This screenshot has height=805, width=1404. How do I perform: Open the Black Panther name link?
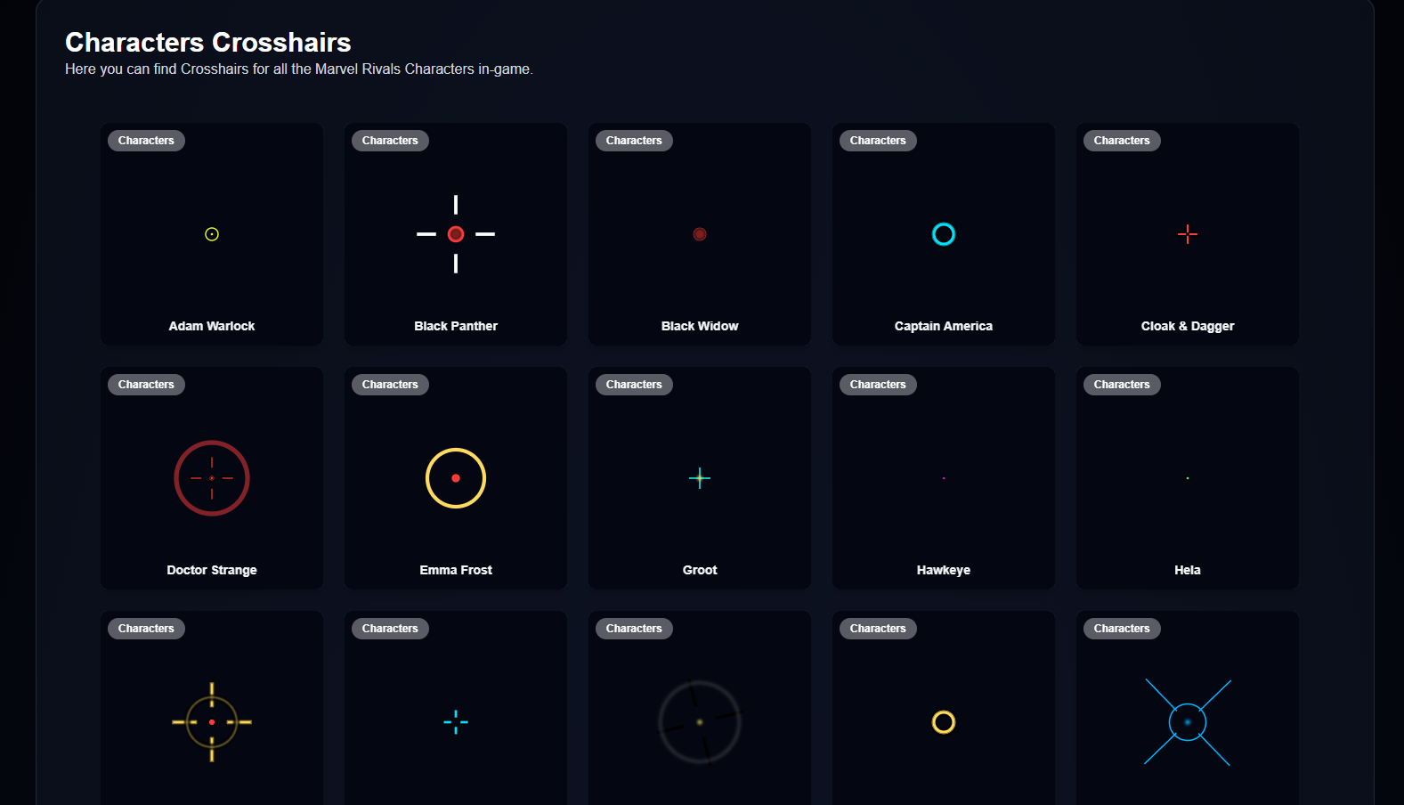[456, 326]
